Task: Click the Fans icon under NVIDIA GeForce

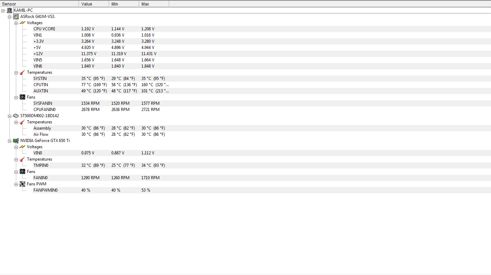Action: point(22,172)
